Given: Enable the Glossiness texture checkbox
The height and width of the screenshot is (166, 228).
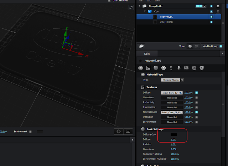Looking at the screenshot, I should pos(196,98).
